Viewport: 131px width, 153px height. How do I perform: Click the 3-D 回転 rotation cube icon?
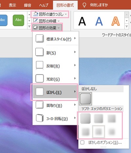[40, 118]
